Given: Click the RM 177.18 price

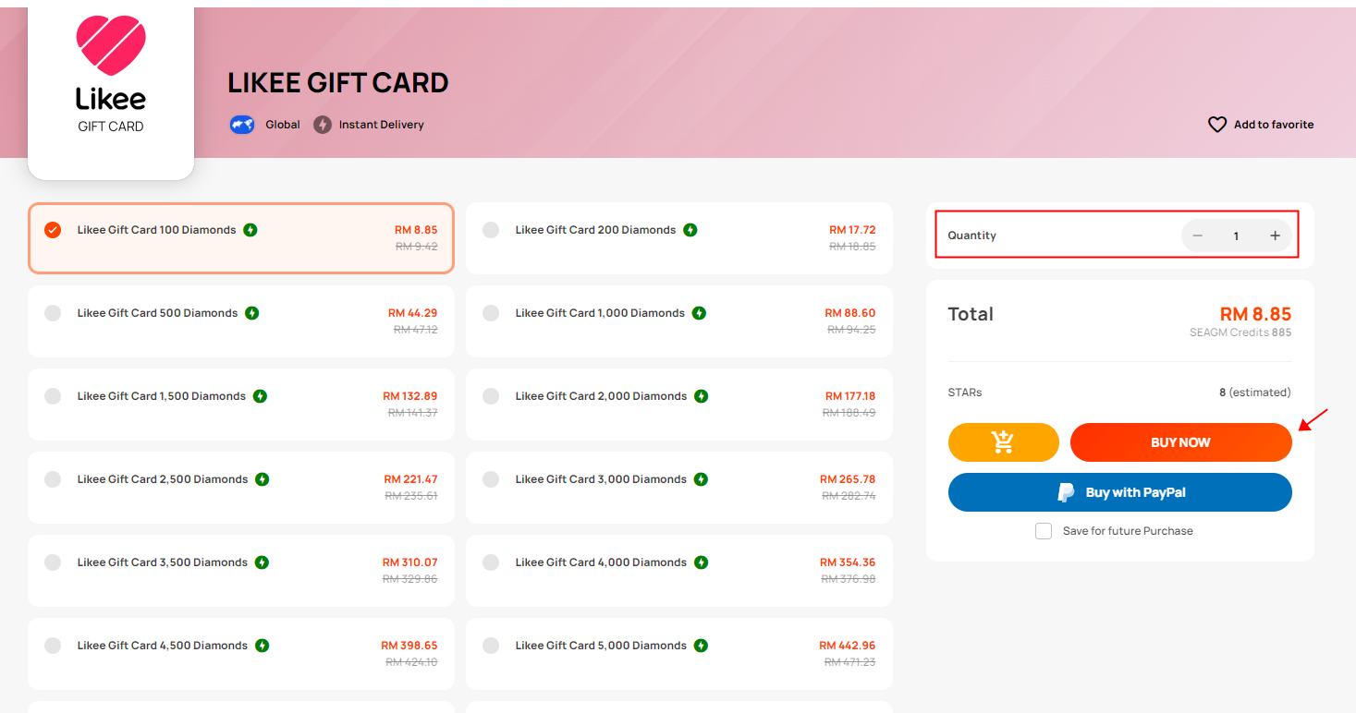Looking at the screenshot, I should tap(850, 396).
